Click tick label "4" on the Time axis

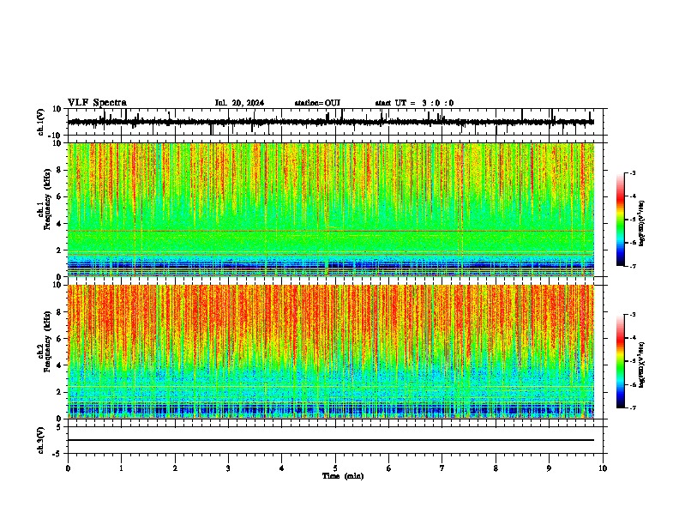(x=282, y=468)
